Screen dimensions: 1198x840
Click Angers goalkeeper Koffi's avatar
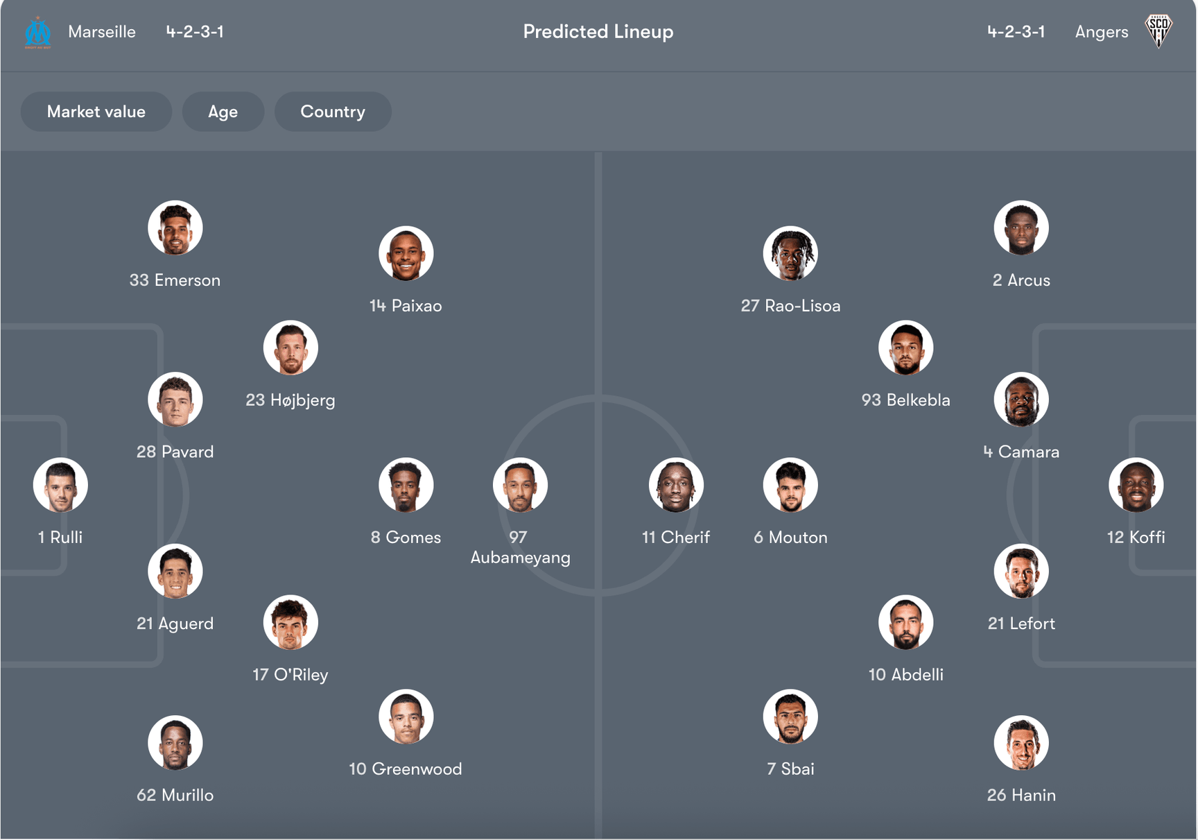click(x=1136, y=485)
